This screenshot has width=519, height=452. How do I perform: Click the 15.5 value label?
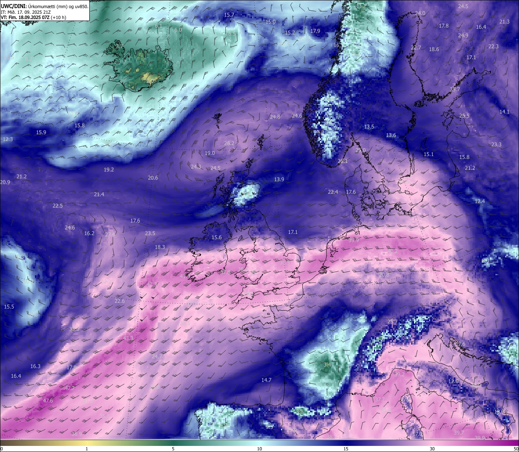coord(9,307)
